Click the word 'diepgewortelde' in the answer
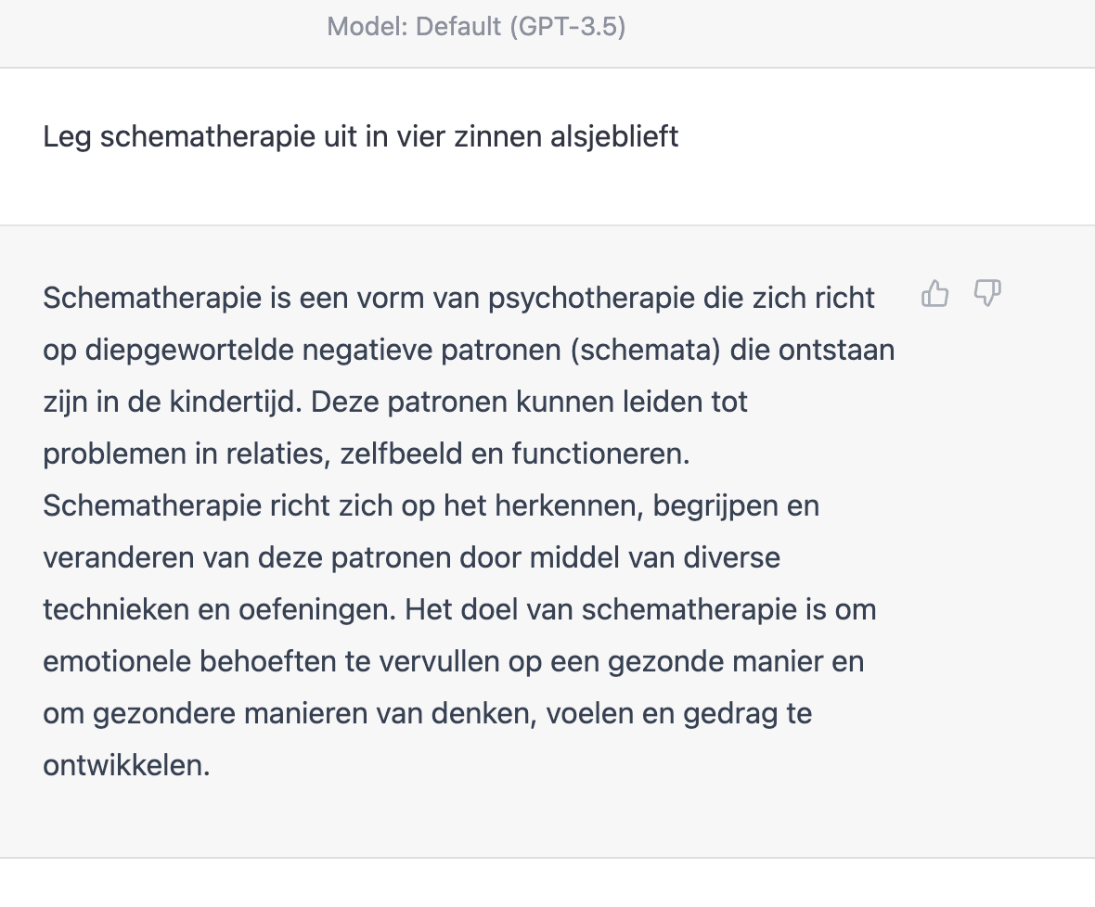 [x=189, y=350]
